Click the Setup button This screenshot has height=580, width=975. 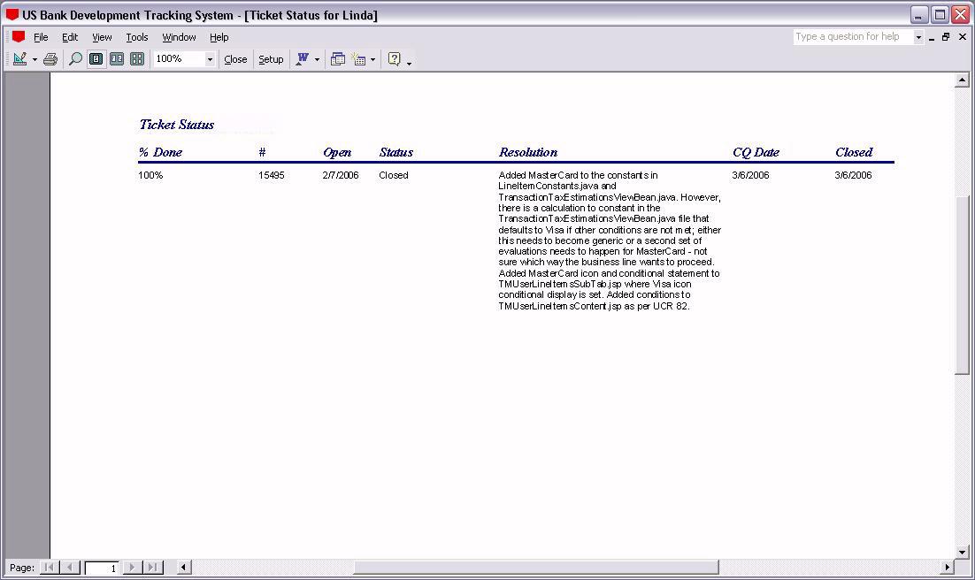[x=271, y=59]
